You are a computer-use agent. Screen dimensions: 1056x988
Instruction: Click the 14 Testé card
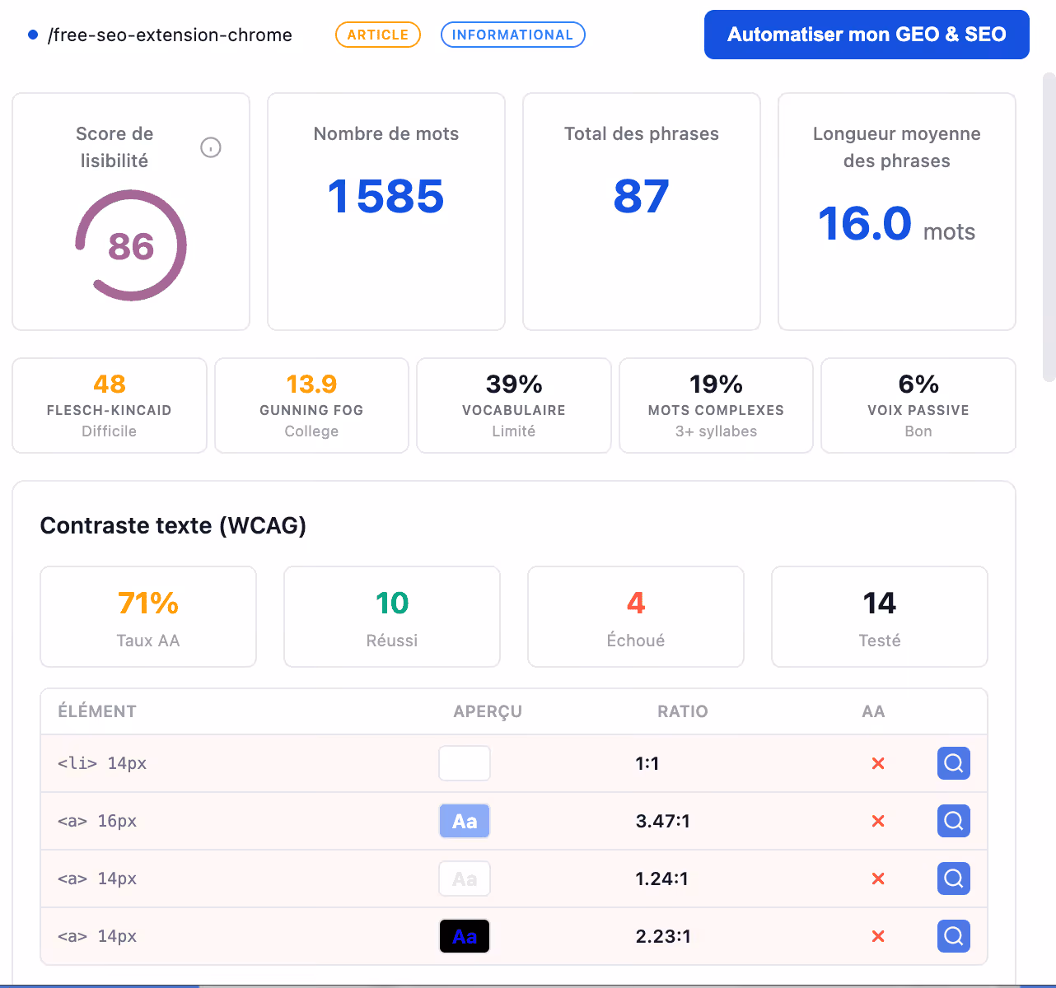[880, 617]
